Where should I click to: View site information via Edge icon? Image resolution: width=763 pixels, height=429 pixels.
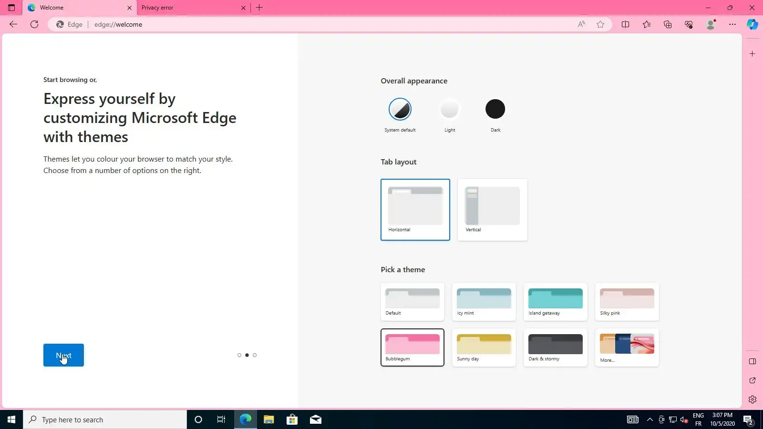tap(70, 24)
